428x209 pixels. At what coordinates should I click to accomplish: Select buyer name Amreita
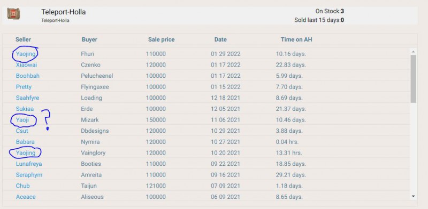pos(91,175)
